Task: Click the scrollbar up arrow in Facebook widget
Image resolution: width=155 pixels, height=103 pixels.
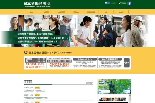Action: (x=130, y=95)
